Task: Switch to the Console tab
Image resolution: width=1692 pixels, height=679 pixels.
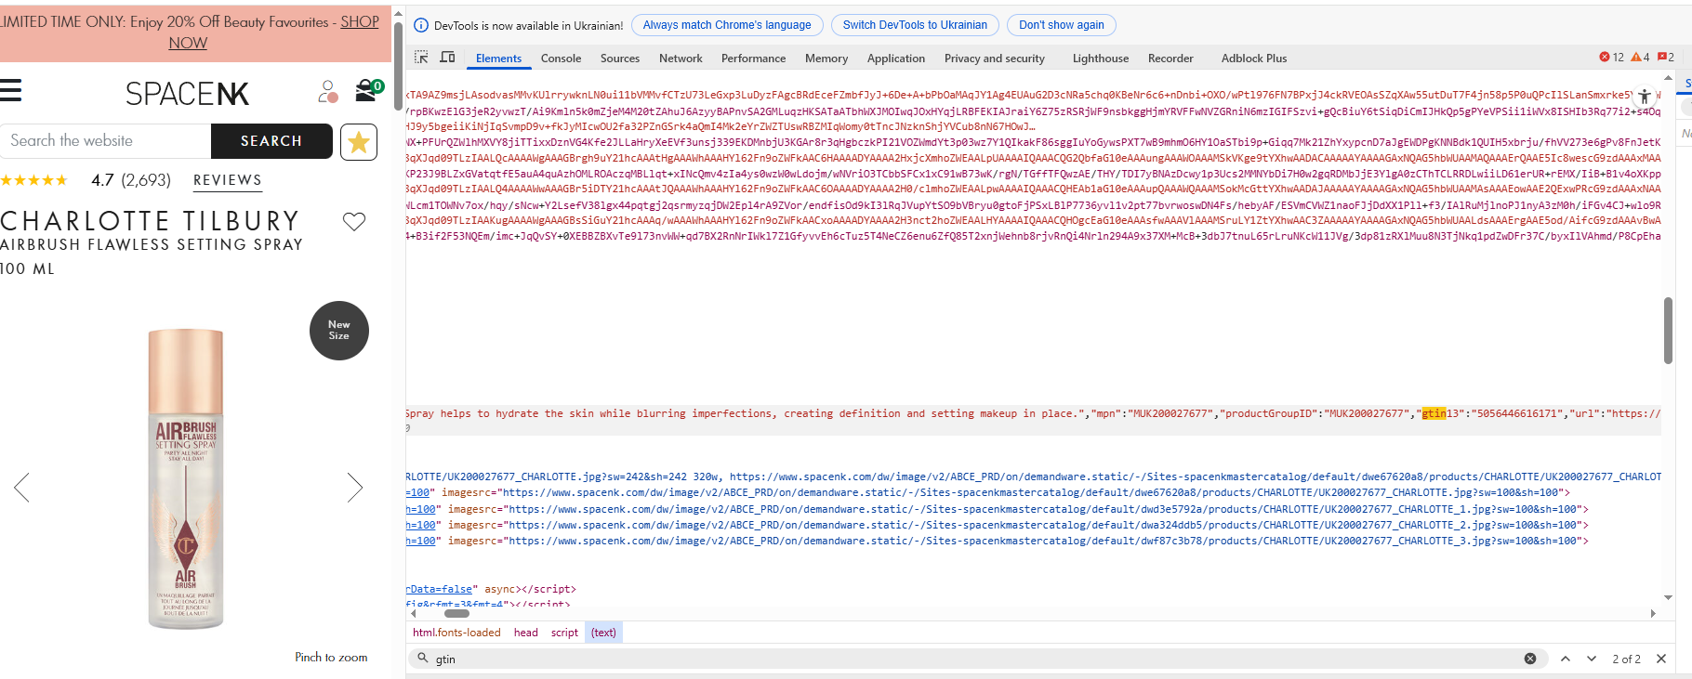Action: (561, 59)
